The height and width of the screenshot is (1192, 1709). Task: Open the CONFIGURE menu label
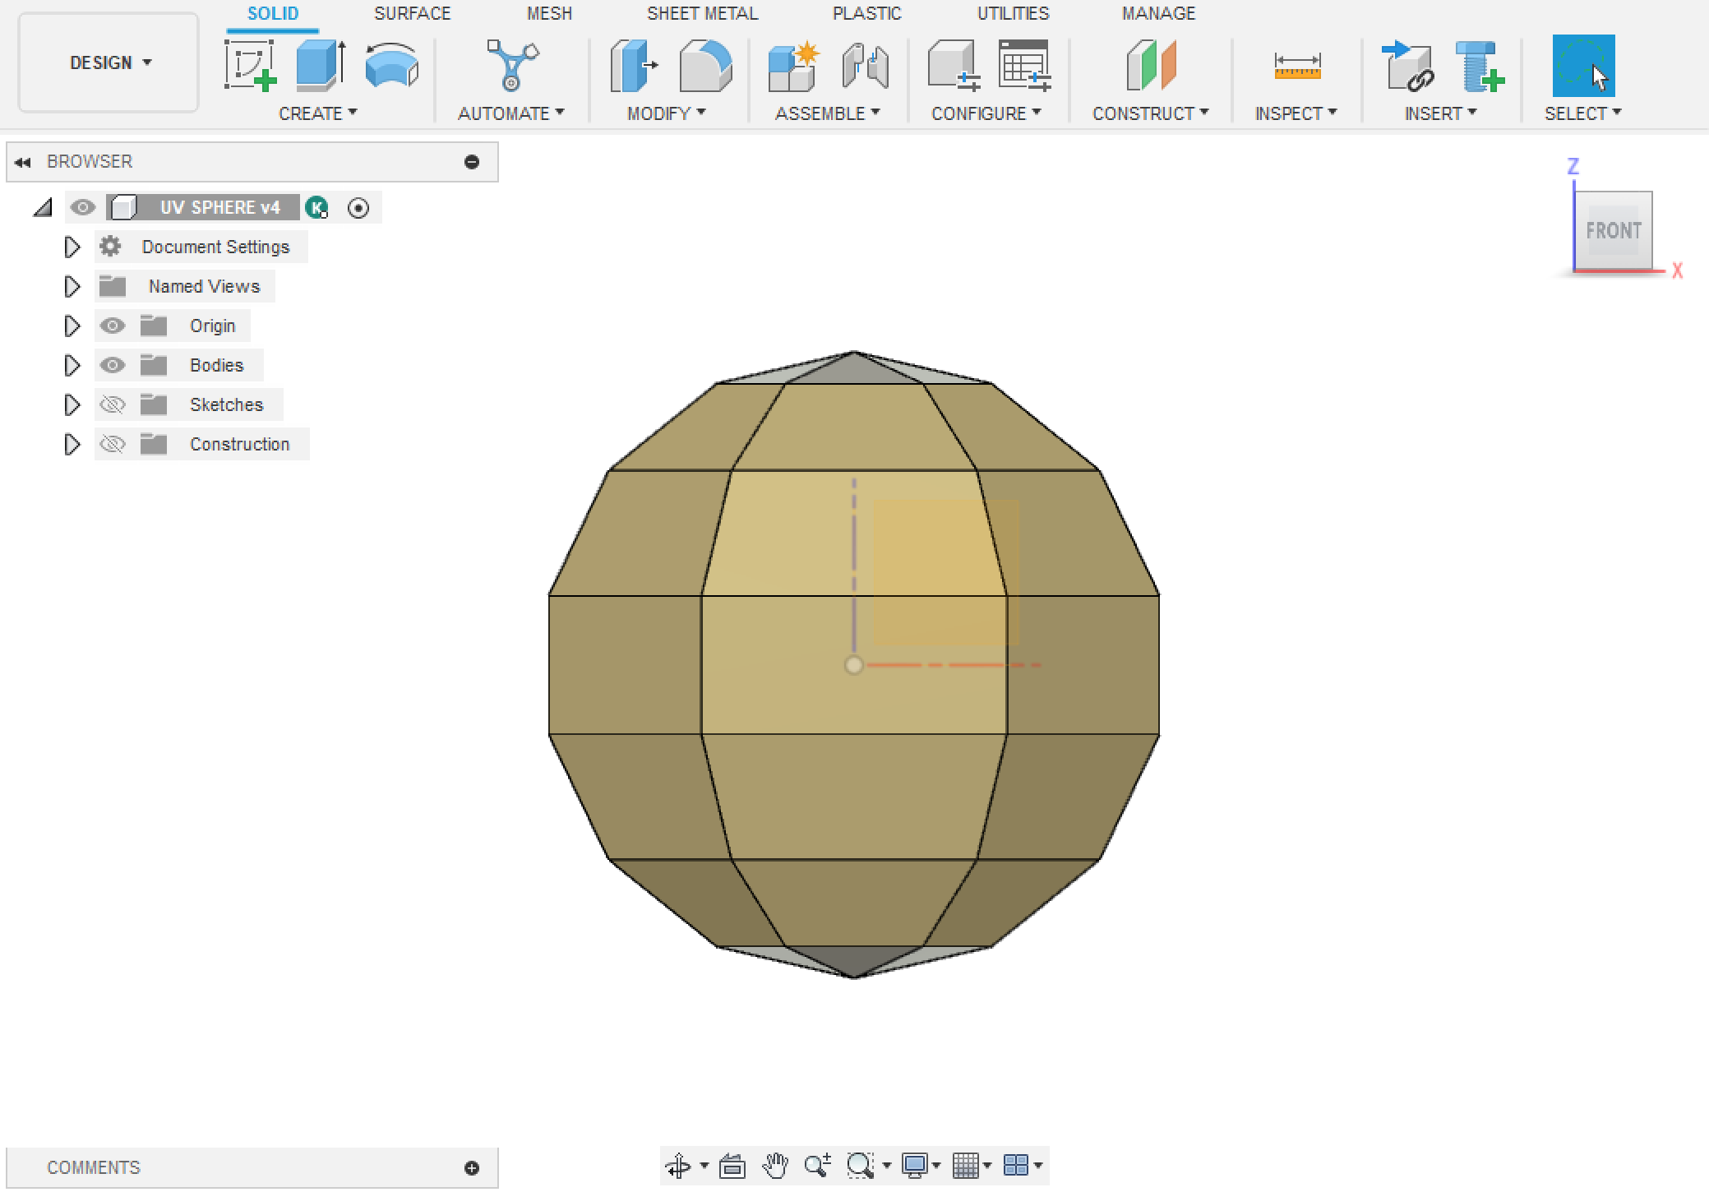click(986, 113)
